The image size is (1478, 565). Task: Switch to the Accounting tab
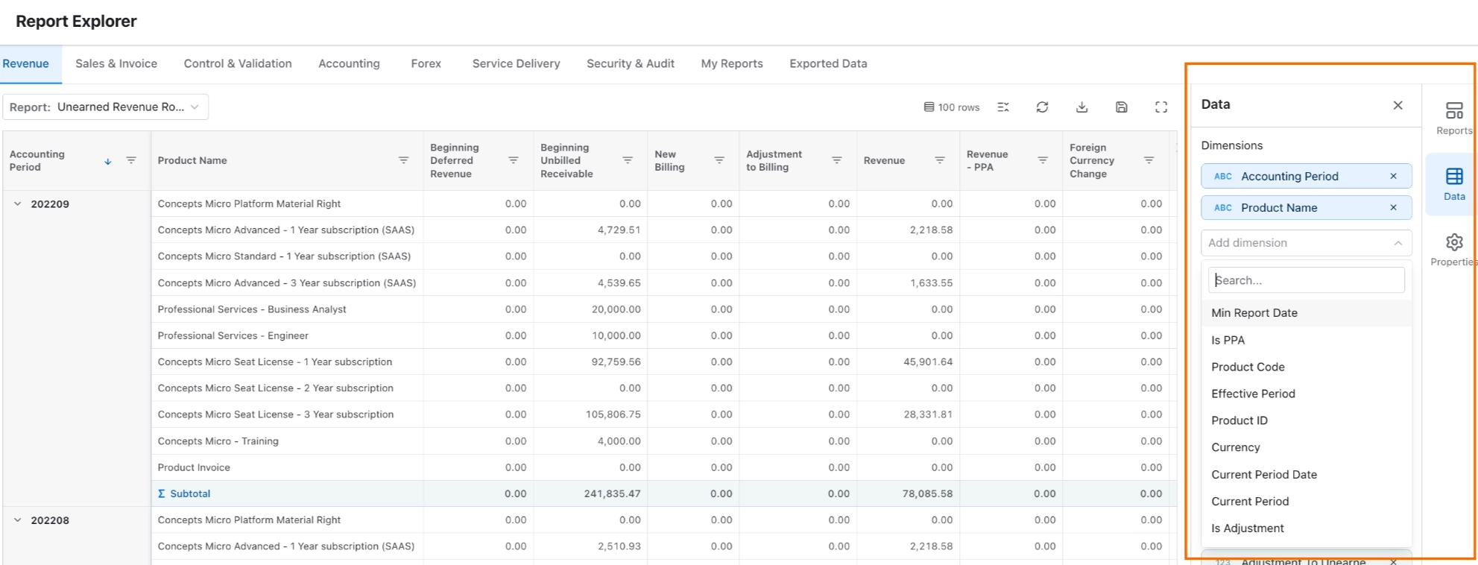click(x=349, y=64)
